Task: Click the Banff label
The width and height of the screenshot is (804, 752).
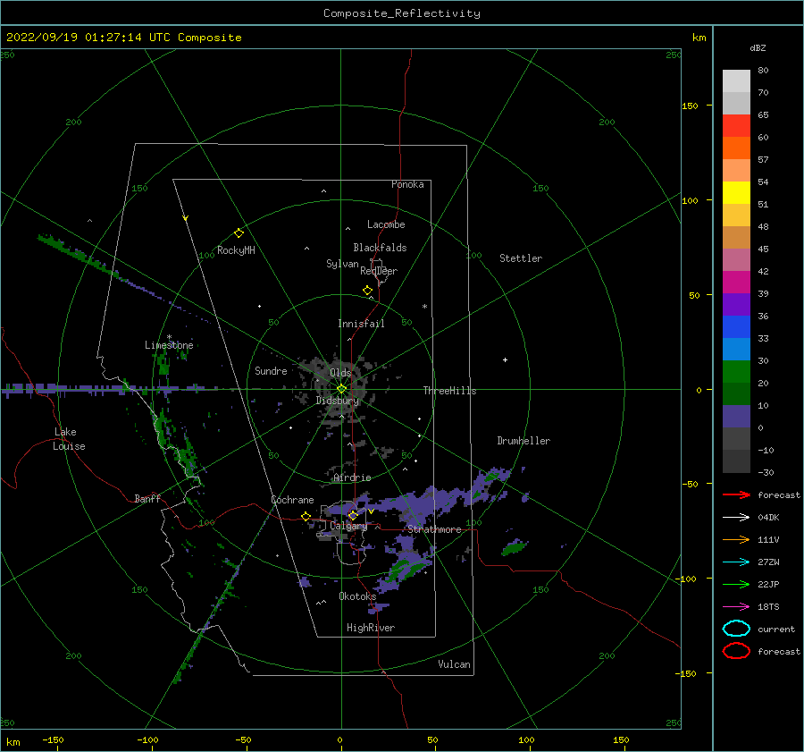Action: [x=147, y=498]
